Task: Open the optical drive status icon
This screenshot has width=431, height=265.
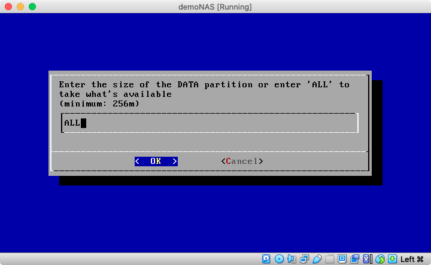Action: coord(279,259)
